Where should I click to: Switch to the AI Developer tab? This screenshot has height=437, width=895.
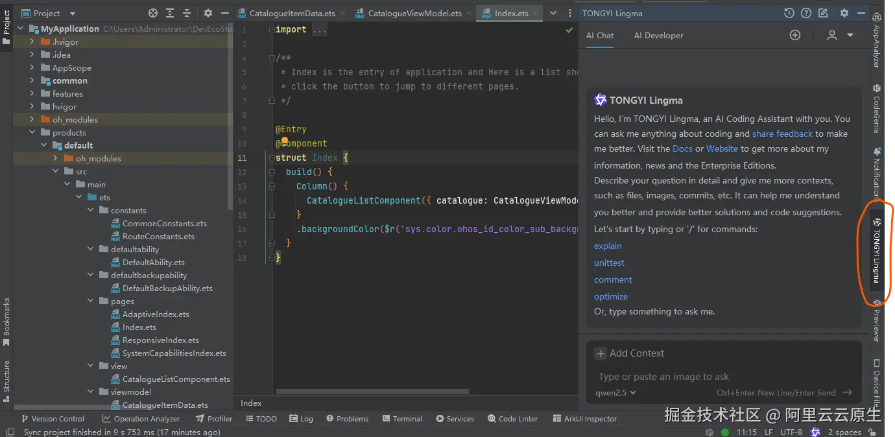(x=658, y=36)
